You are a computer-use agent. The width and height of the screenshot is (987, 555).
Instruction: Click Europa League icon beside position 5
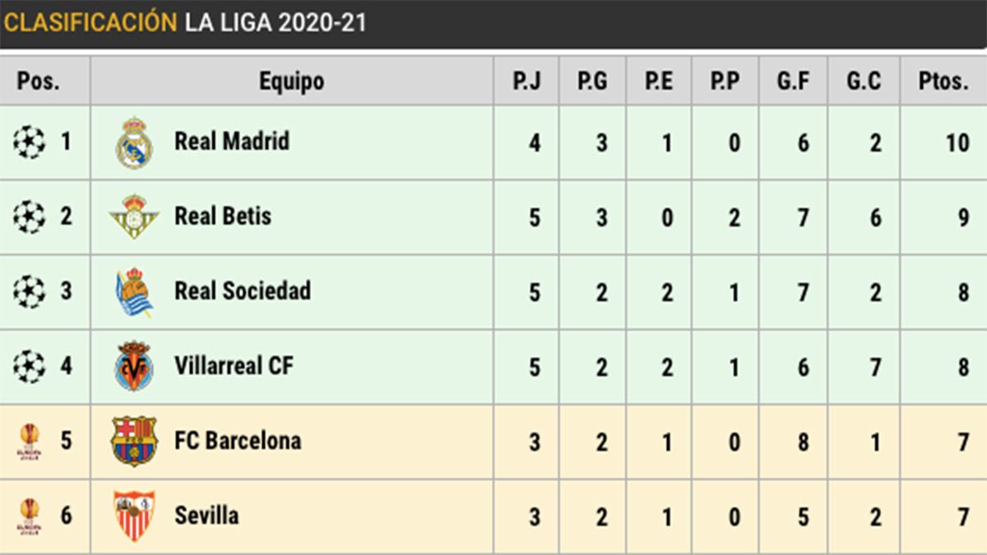[x=29, y=441]
